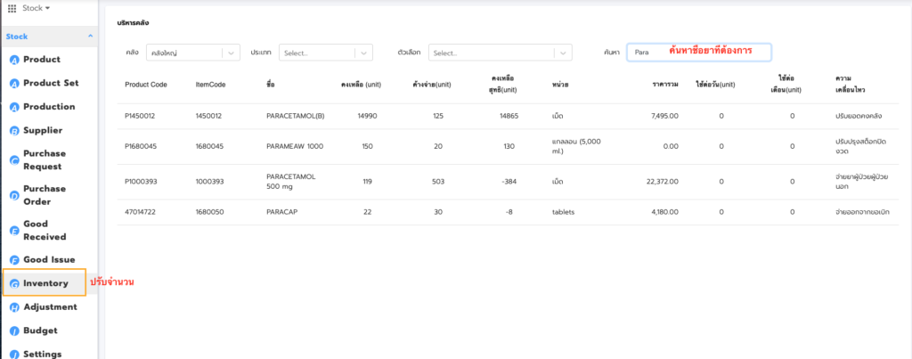Click the Purchase Request icon
The image size is (912, 359).
(14, 159)
